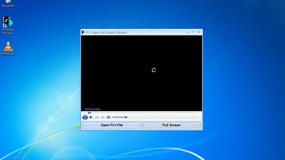The width and height of the screenshot is (285, 160).
Task: Skip to the next track
Action: (x=102, y=117)
